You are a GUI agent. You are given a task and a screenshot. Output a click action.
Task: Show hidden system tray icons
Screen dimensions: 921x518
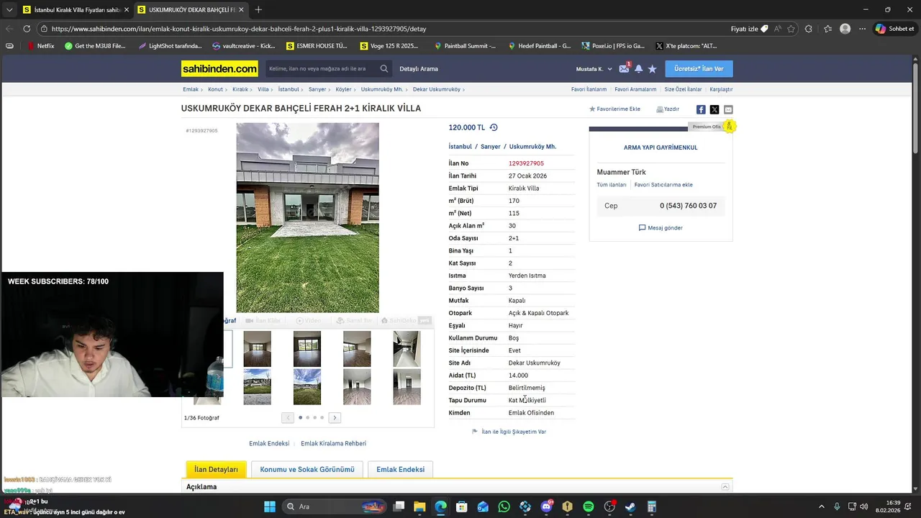coord(821,506)
